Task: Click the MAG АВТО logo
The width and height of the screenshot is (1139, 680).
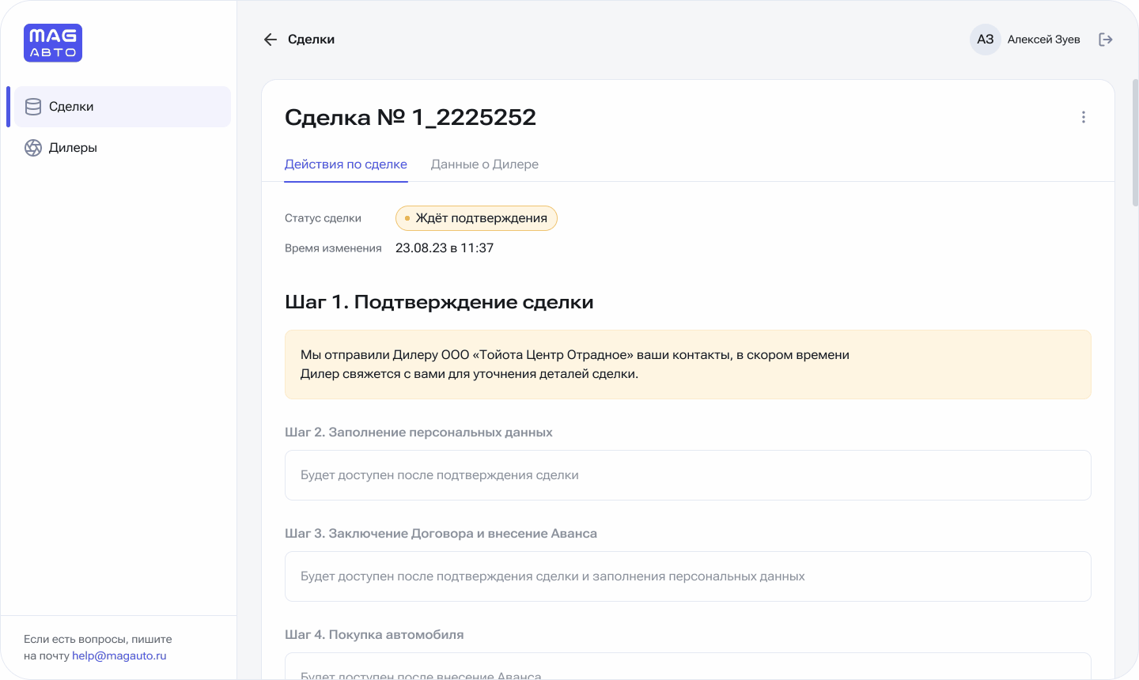Action: pyautogui.click(x=53, y=43)
